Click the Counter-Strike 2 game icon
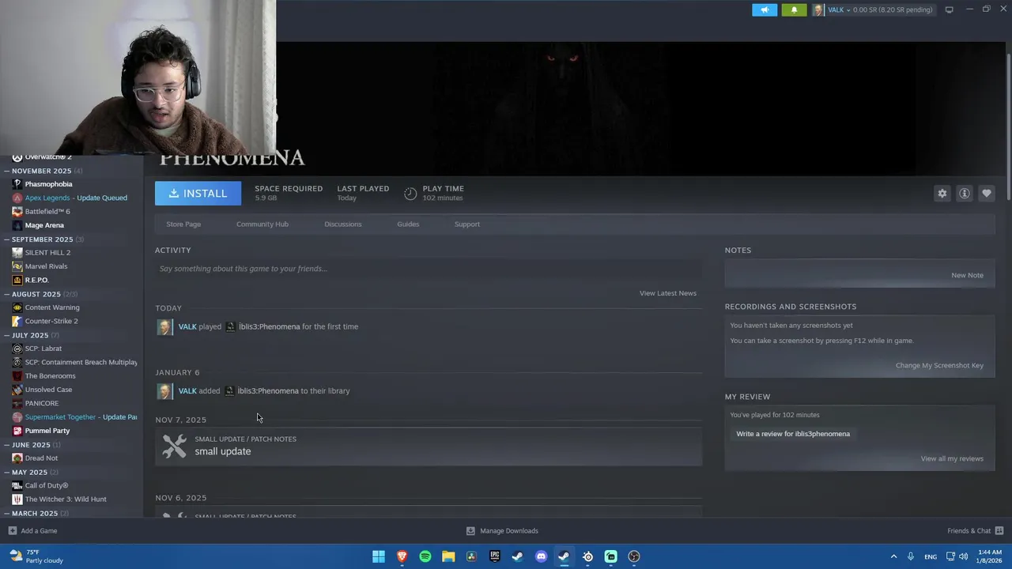The height and width of the screenshot is (569, 1012). (x=17, y=321)
